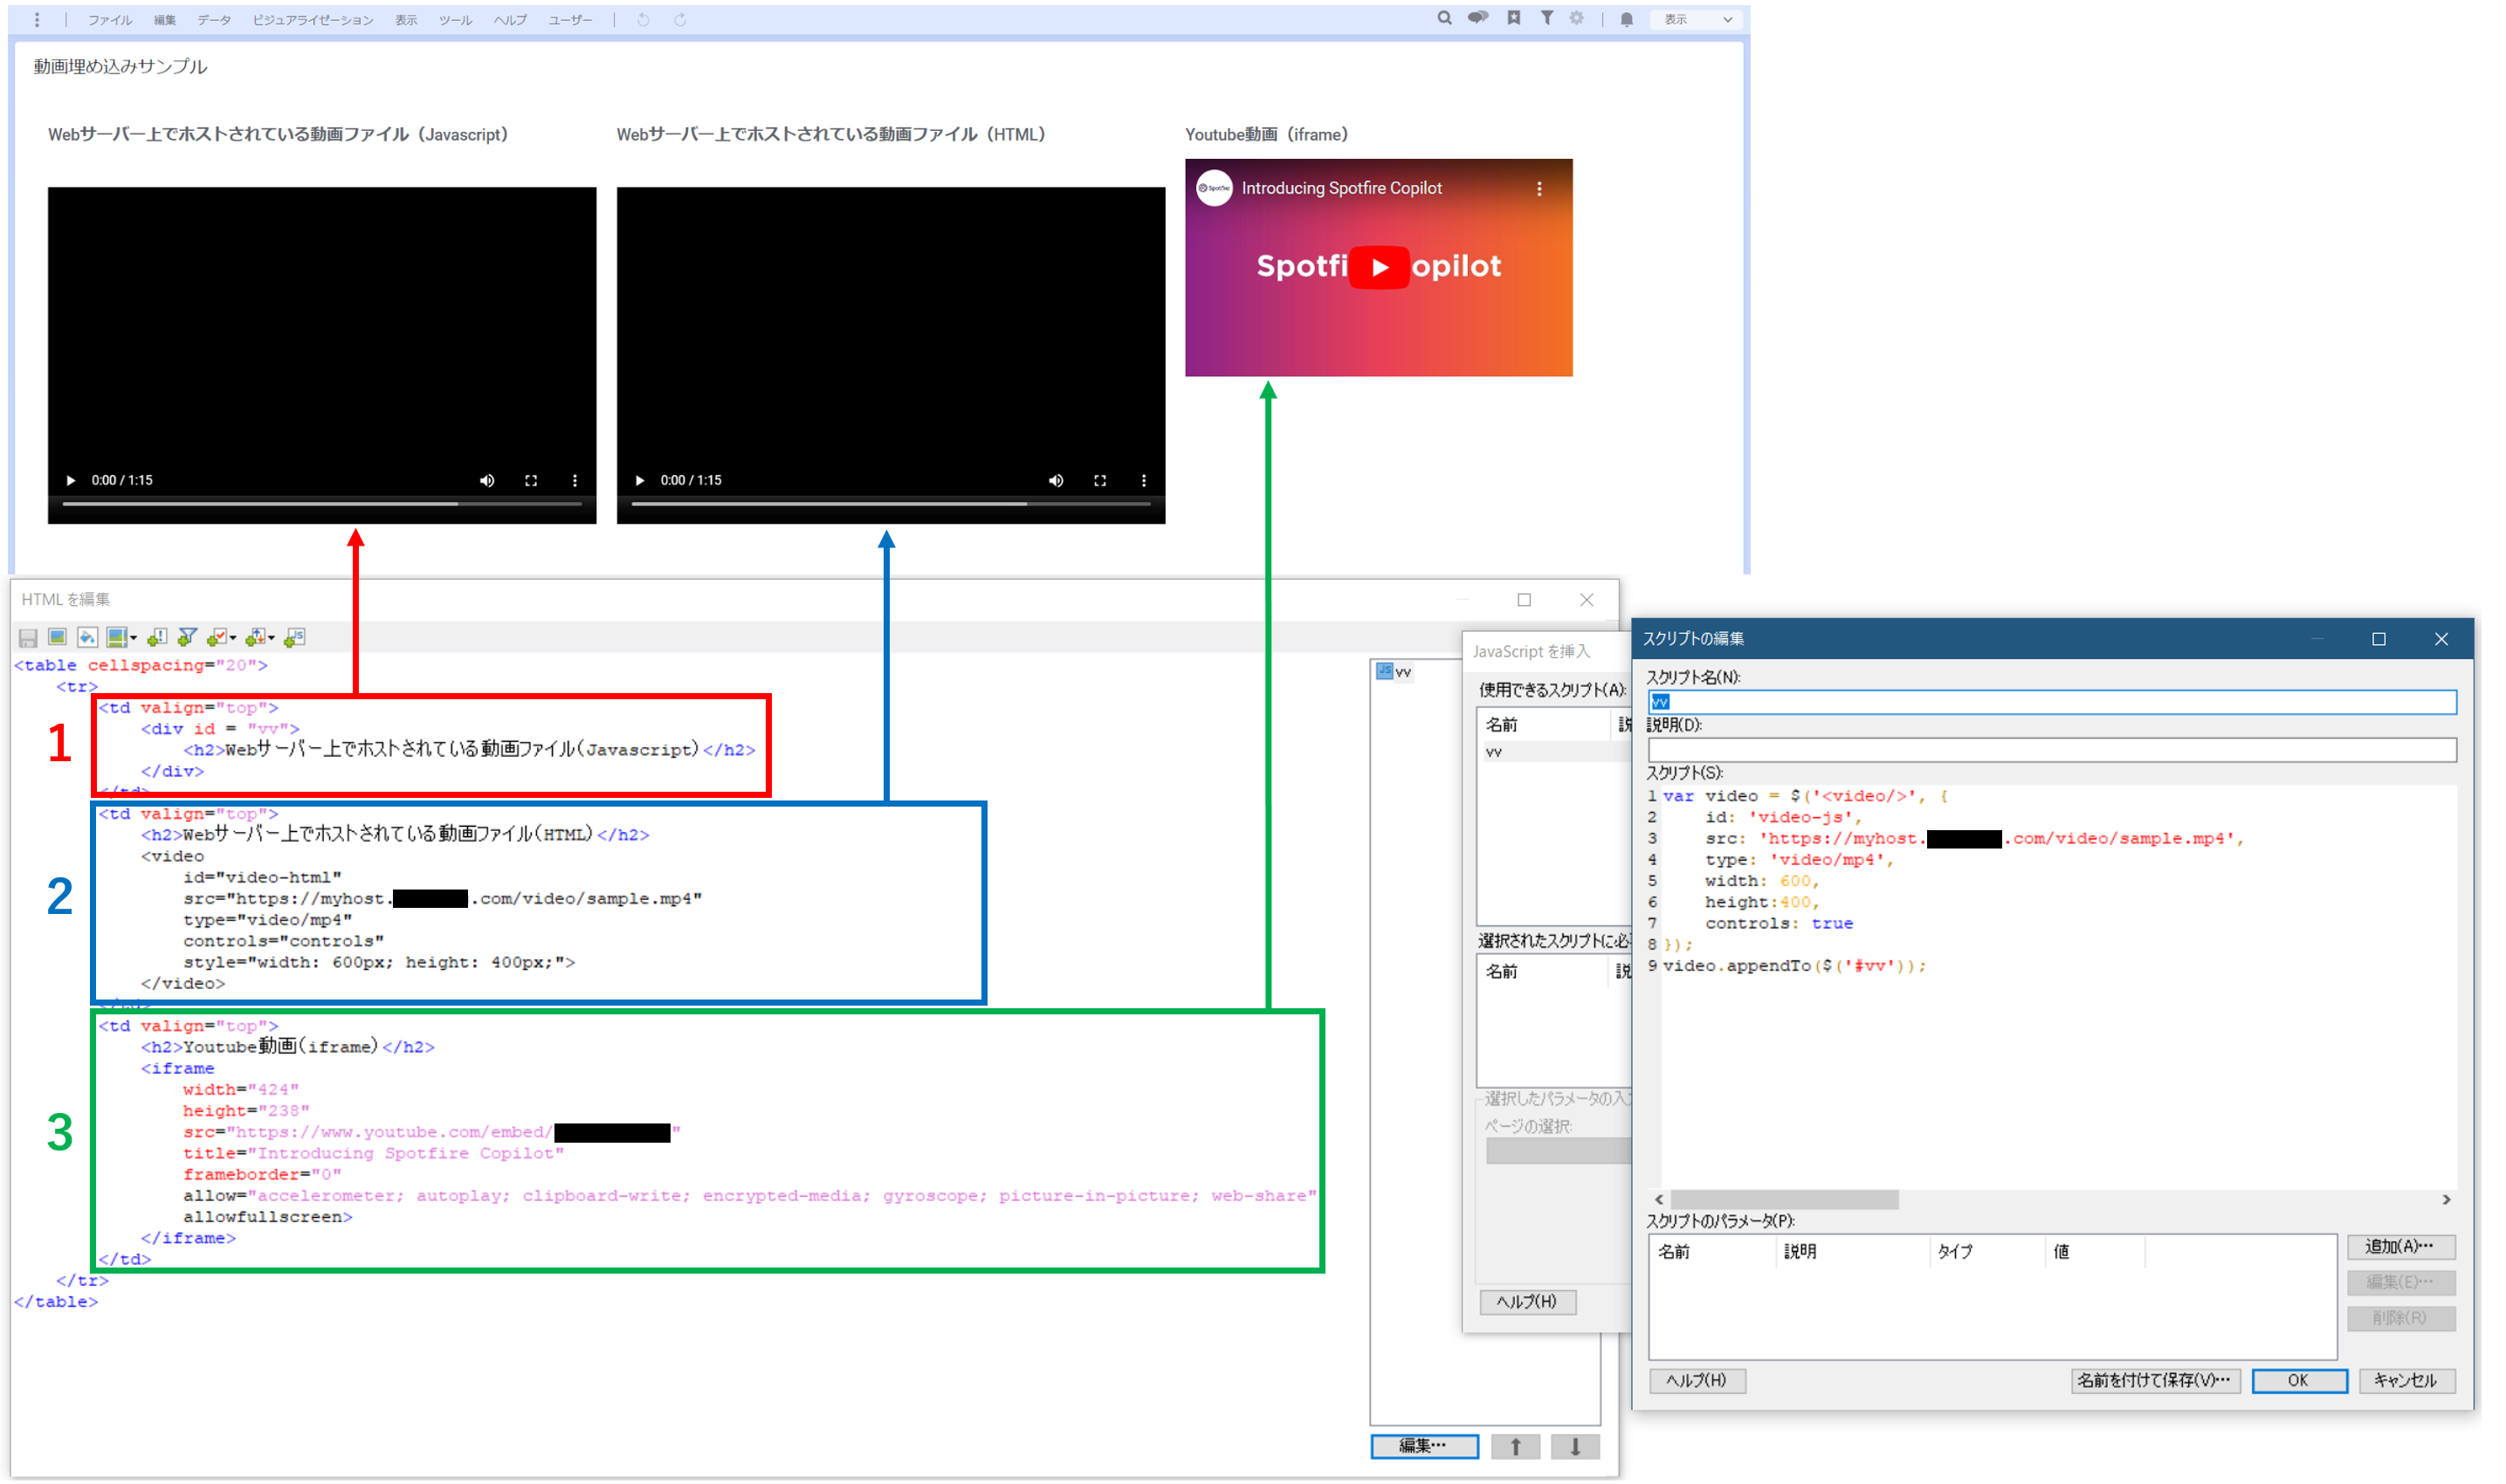Viewport: 2506px width, 1484px height.
Task: Enter fullscreen on the Javascript video
Action: 531,480
